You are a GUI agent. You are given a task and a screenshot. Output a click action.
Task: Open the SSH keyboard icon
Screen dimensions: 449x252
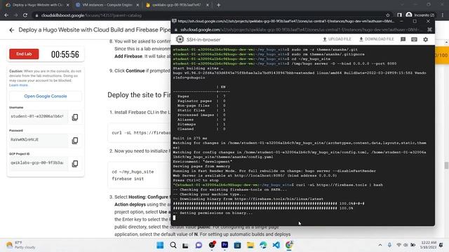coord(414,39)
